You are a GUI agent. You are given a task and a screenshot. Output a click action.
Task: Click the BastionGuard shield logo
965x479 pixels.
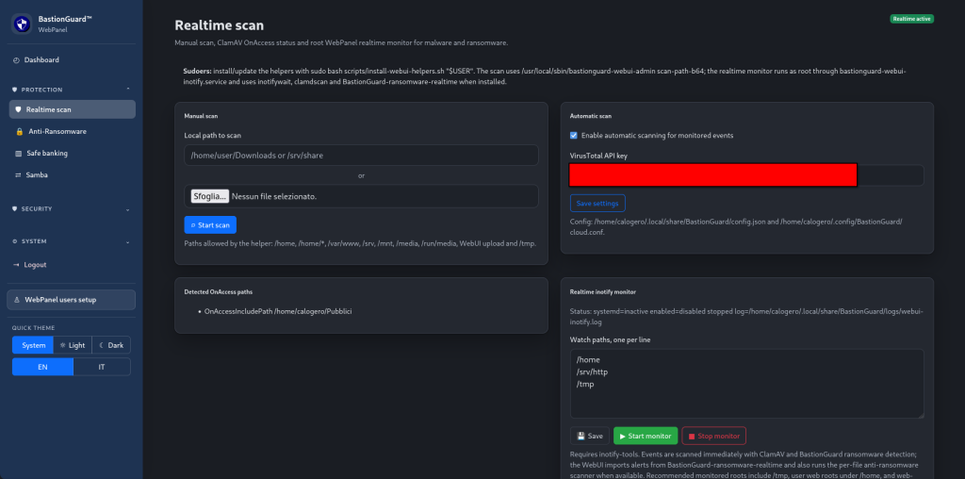23,24
